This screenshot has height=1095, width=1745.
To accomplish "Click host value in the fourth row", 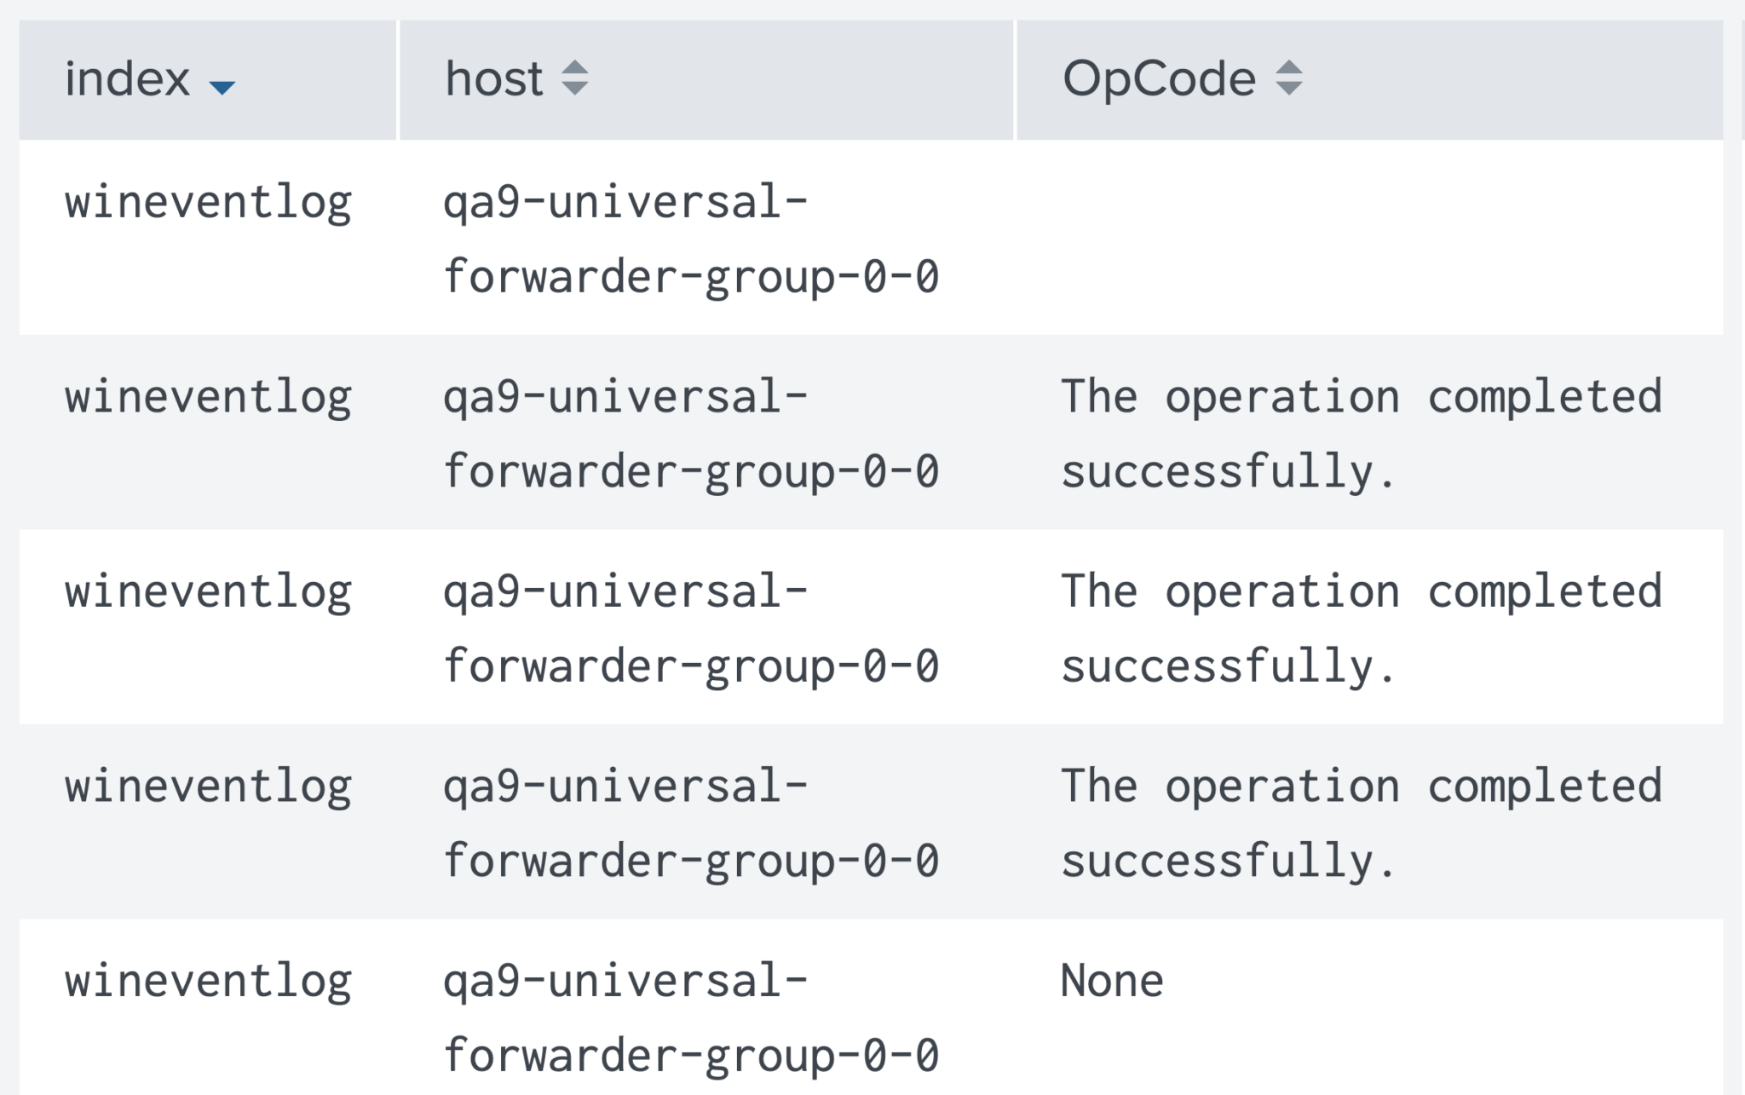I will pos(691,824).
